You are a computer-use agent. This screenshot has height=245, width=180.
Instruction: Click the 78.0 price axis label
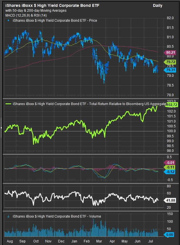(x=170, y=95)
